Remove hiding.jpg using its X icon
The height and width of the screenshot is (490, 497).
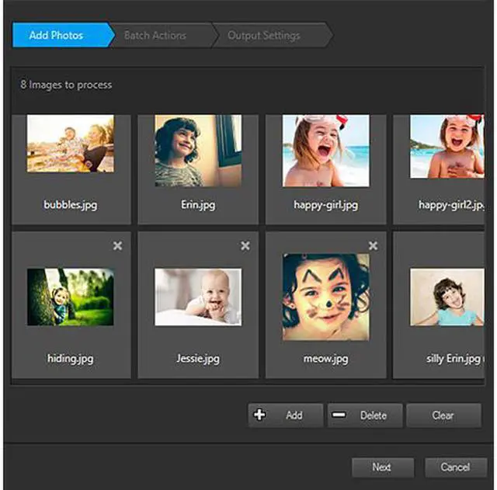(x=117, y=245)
